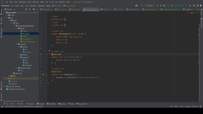
Task: Open the Refactor menu
Action: click(x=36, y=2)
